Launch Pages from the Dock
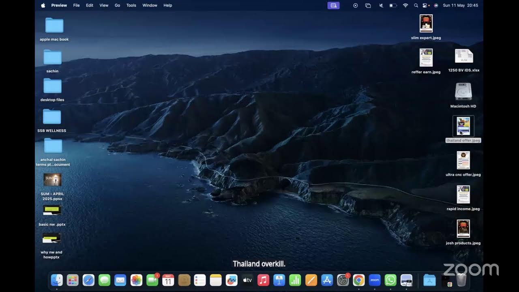Viewport: 519px width, 292px height. 311,280
